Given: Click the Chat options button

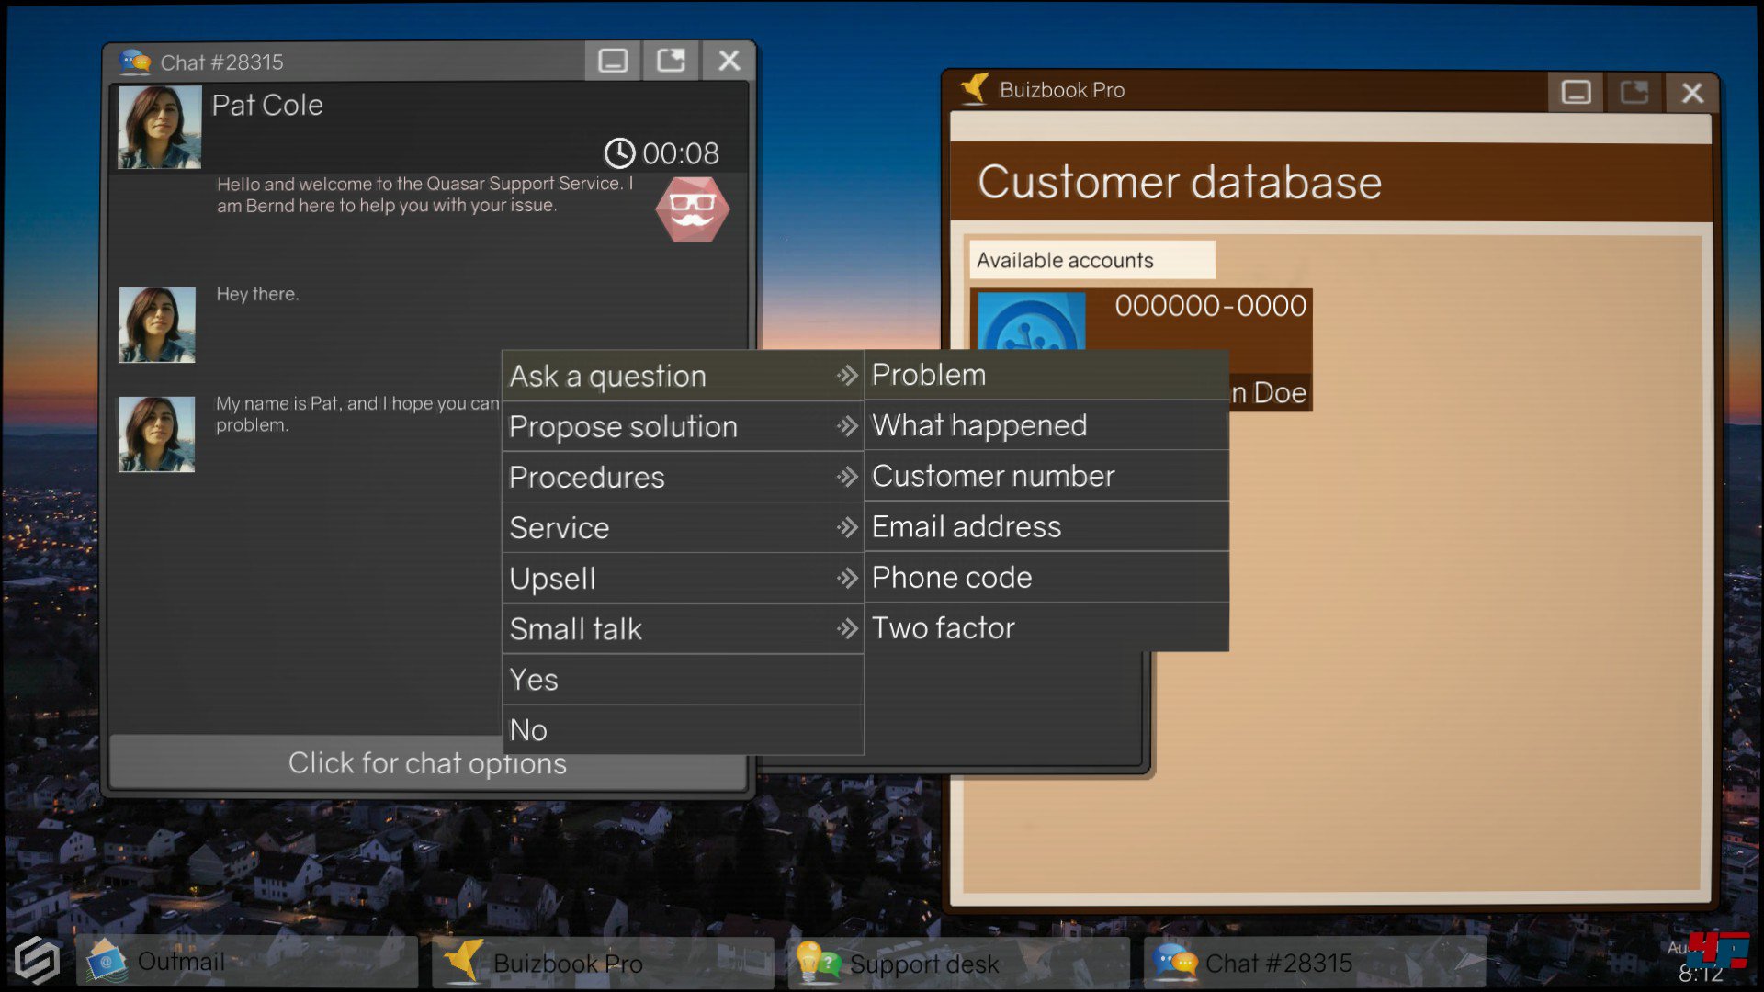Looking at the screenshot, I should click(427, 763).
